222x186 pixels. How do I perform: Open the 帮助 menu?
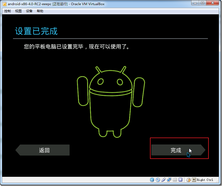coord(40,11)
